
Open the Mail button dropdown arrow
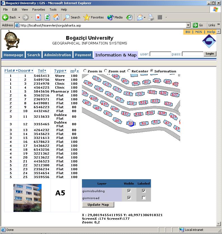coord(145,17)
